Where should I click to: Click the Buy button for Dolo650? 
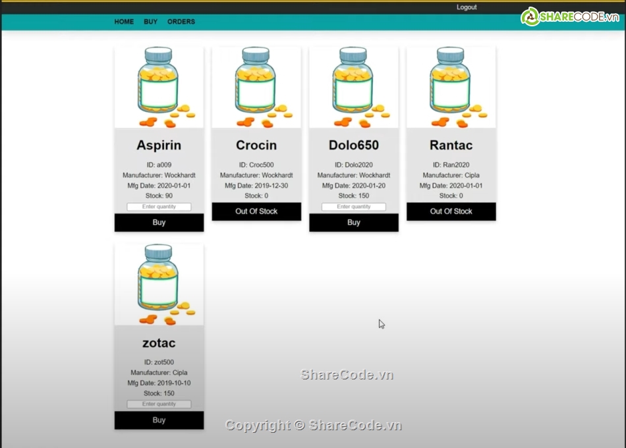pos(354,223)
